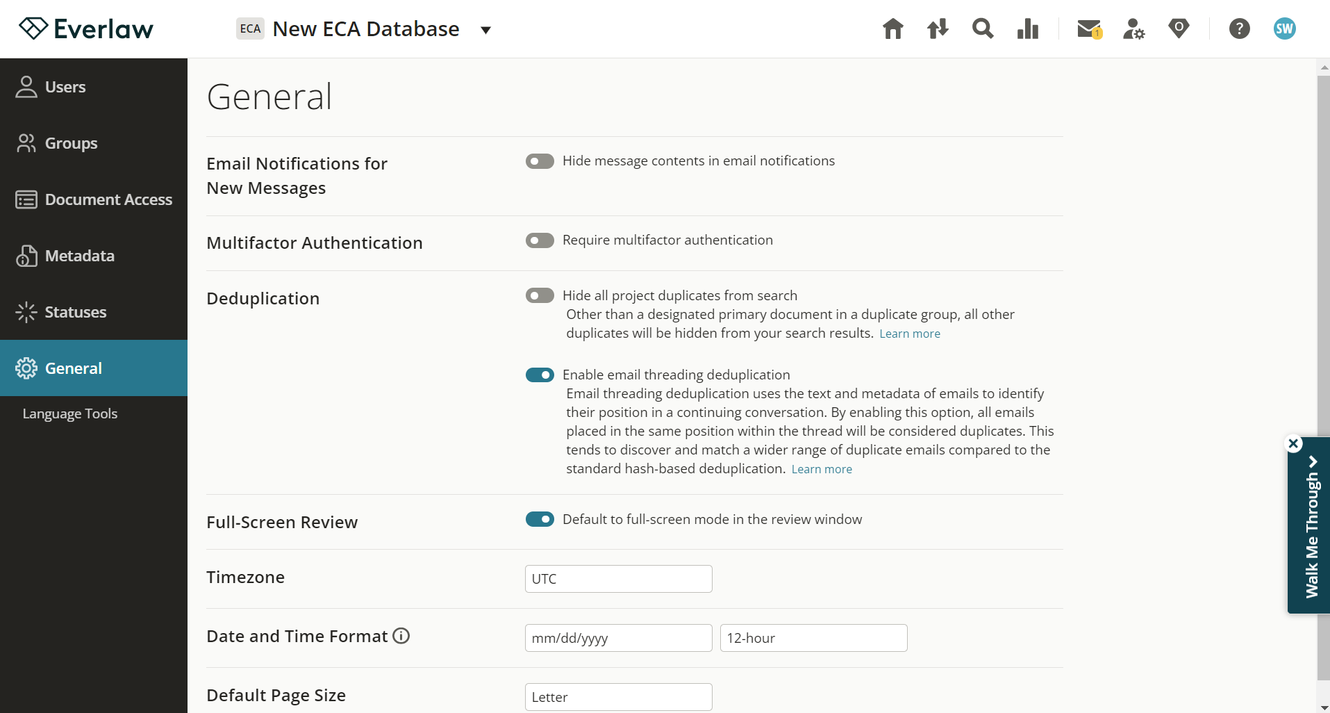This screenshot has width=1330, height=713.
Task: Open the Messages envelope icon
Action: pyautogui.click(x=1090, y=28)
